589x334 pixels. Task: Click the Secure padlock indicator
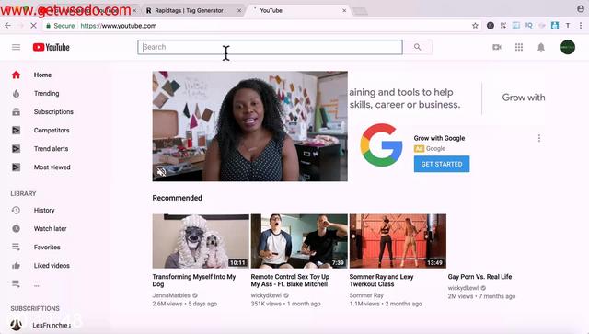point(48,26)
